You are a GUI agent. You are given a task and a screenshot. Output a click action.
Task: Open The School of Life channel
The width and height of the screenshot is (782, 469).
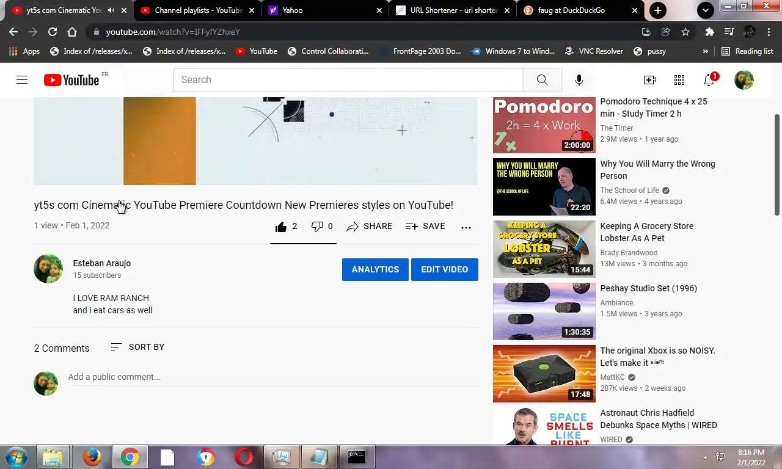click(630, 191)
